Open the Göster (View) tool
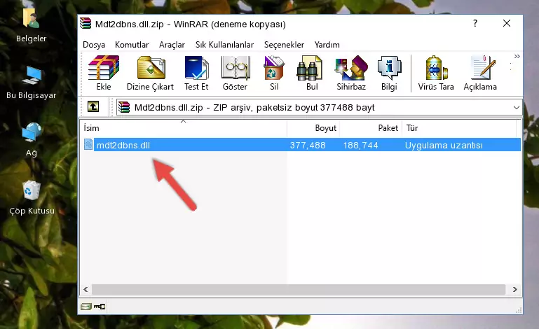Screen dimensions: 539x329 click(x=235, y=73)
